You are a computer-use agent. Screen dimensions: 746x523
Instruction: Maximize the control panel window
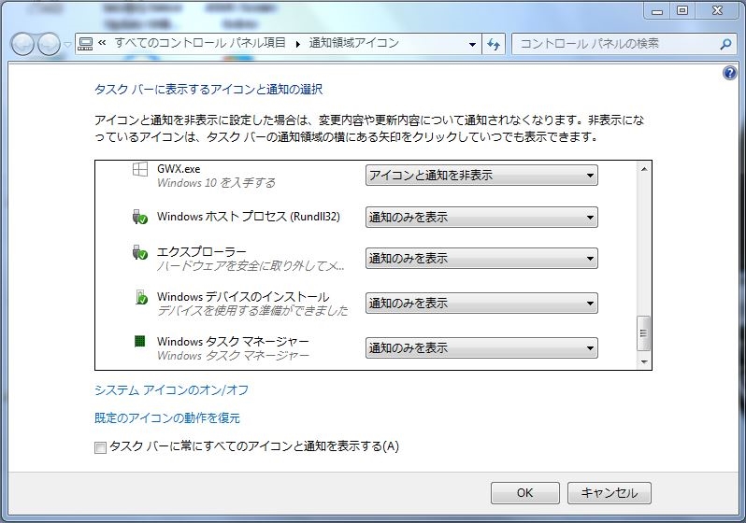[x=682, y=10]
